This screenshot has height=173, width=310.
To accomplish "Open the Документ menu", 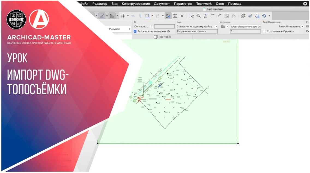I will (x=162, y=4).
